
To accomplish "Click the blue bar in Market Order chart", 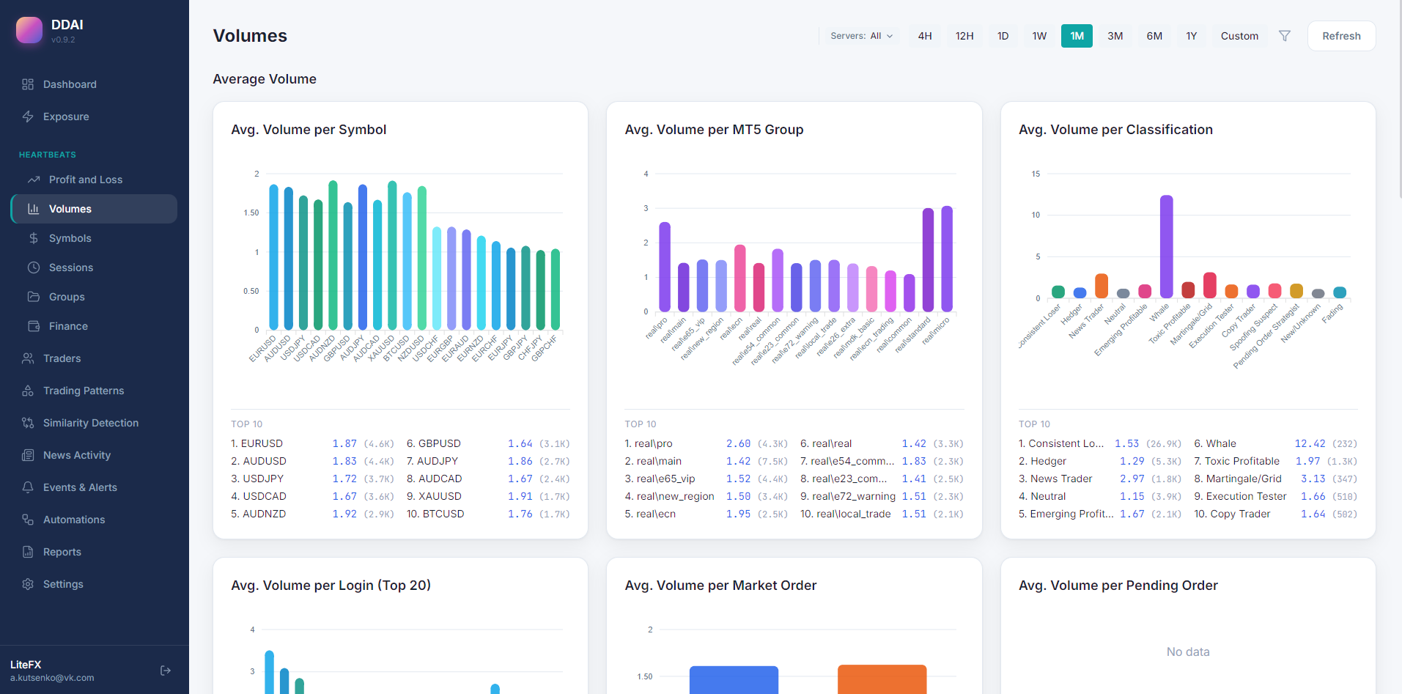I will pos(734,680).
